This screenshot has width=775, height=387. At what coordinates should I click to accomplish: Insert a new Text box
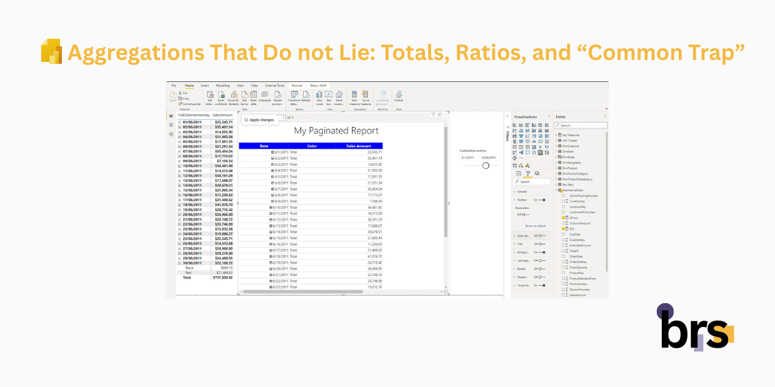pos(329,96)
